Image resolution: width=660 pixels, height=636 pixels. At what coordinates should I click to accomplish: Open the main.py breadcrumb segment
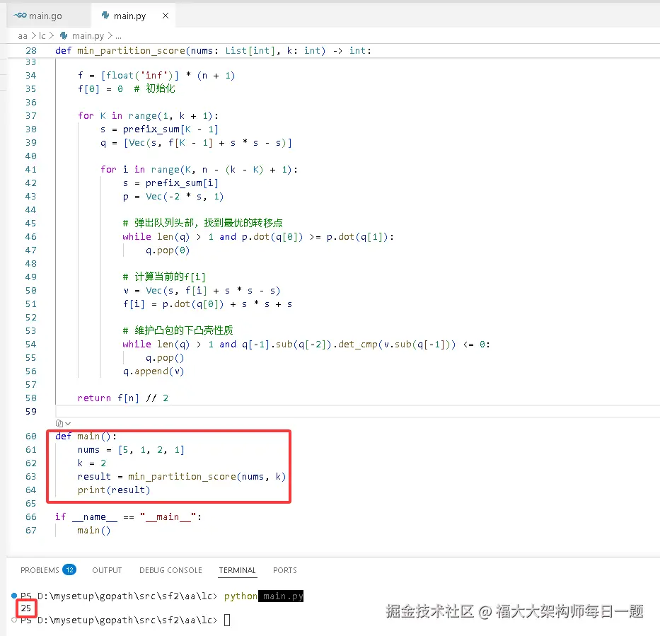[88, 36]
